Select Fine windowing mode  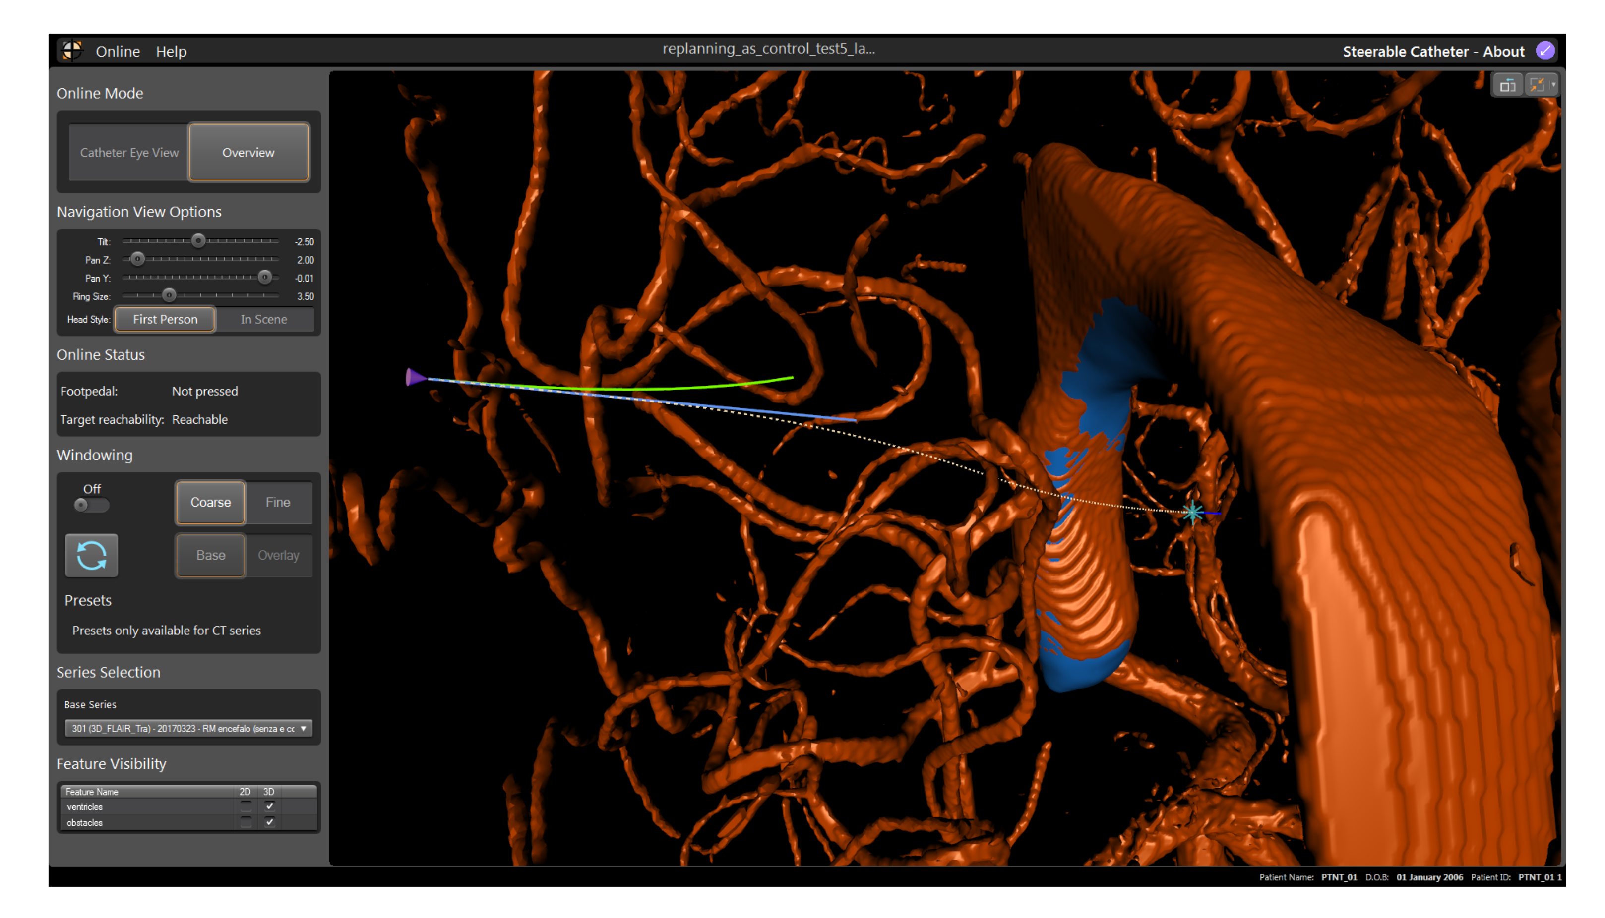278,503
